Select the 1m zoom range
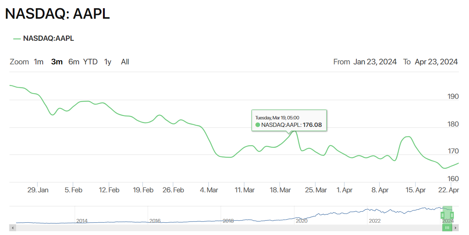The height and width of the screenshot is (235, 469). tap(39, 62)
